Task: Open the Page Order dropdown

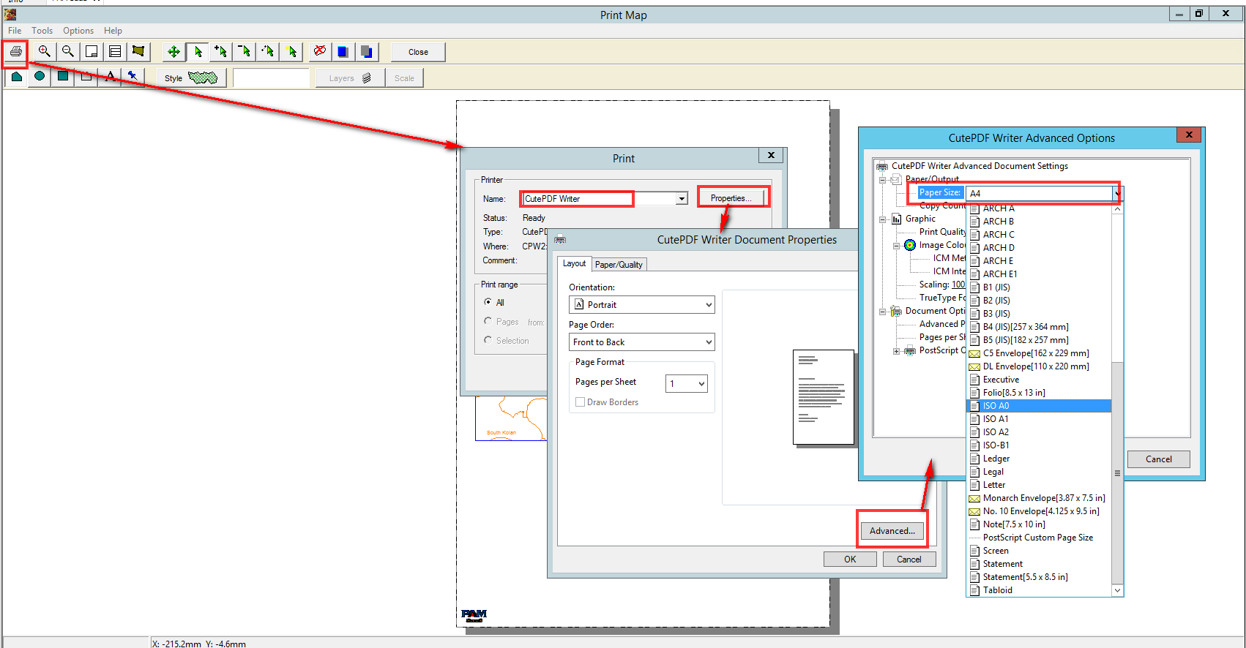Action: (641, 342)
